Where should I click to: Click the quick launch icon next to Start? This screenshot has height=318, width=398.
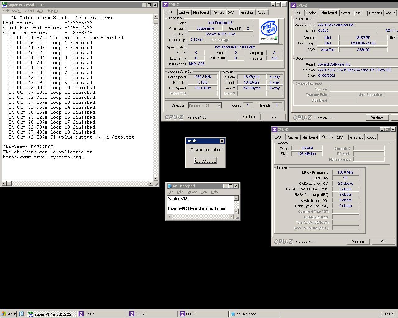[21, 314]
